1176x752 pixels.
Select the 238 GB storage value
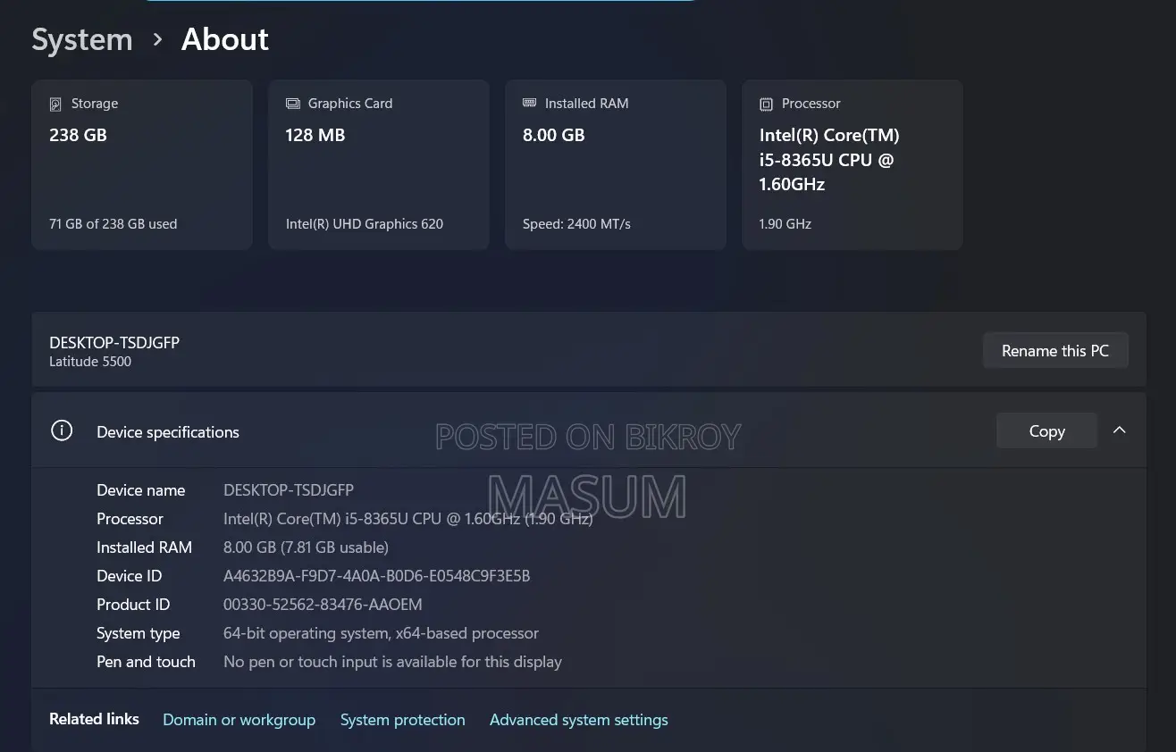[78, 135]
